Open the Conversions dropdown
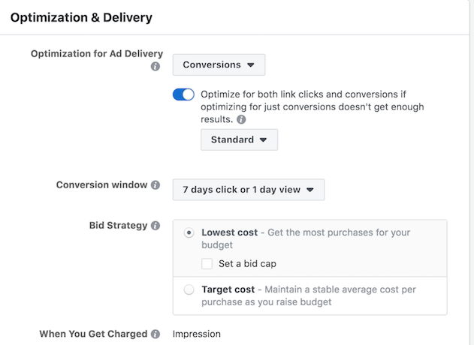 [x=219, y=64]
